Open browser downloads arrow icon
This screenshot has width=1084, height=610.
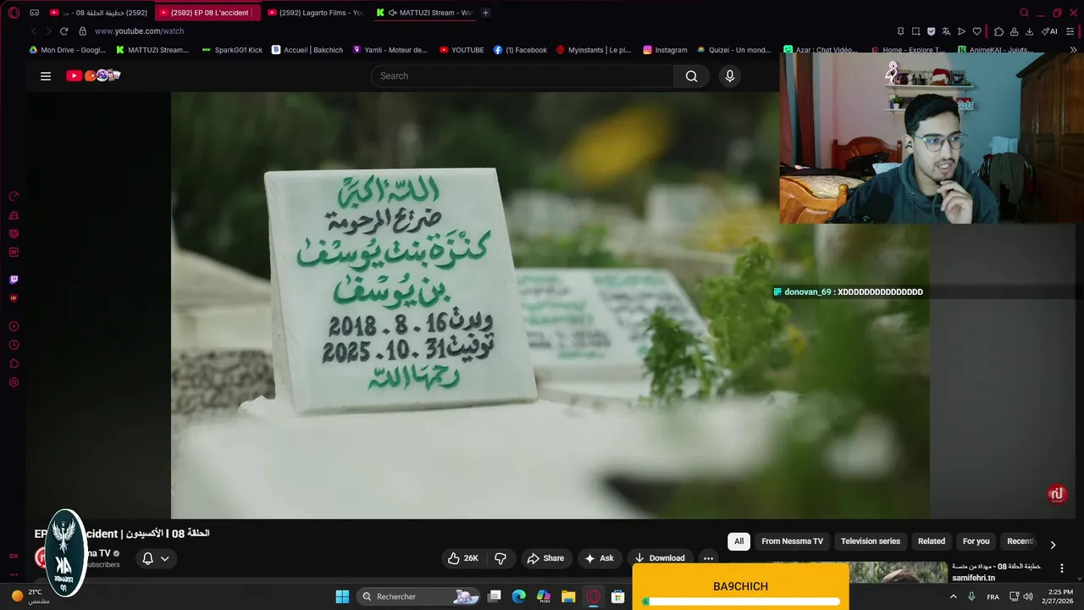pyautogui.click(x=1029, y=31)
